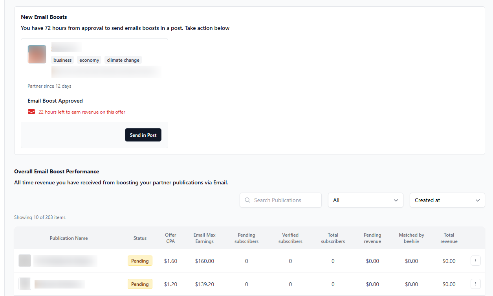The height and width of the screenshot is (296, 493).
Task: Click the 22 hours left revenue notice text
Action: coord(82,112)
